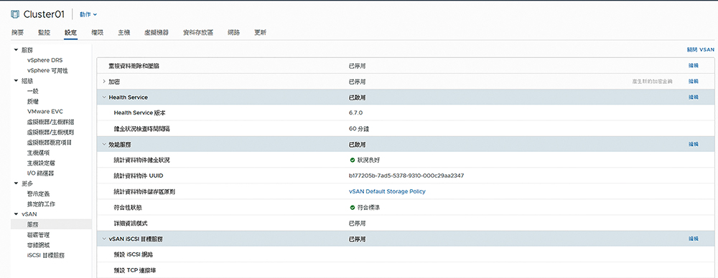The width and height of the screenshot is (718, 278).
Task: Click the green 狀況良好 health status icon
Action: 352,160
